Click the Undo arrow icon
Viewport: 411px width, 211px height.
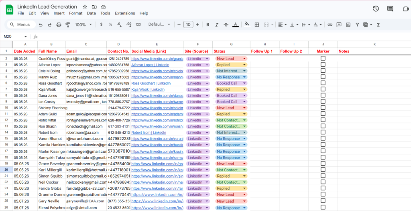click(x=41, y=25)
